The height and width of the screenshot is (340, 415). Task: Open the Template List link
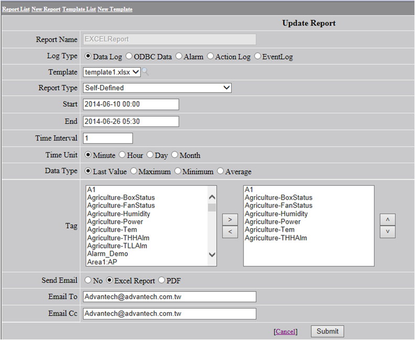[x=79, y=9]
